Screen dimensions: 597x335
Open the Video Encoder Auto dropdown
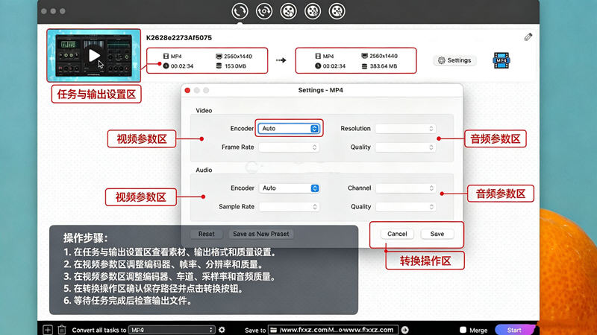[x=289, y=128]
